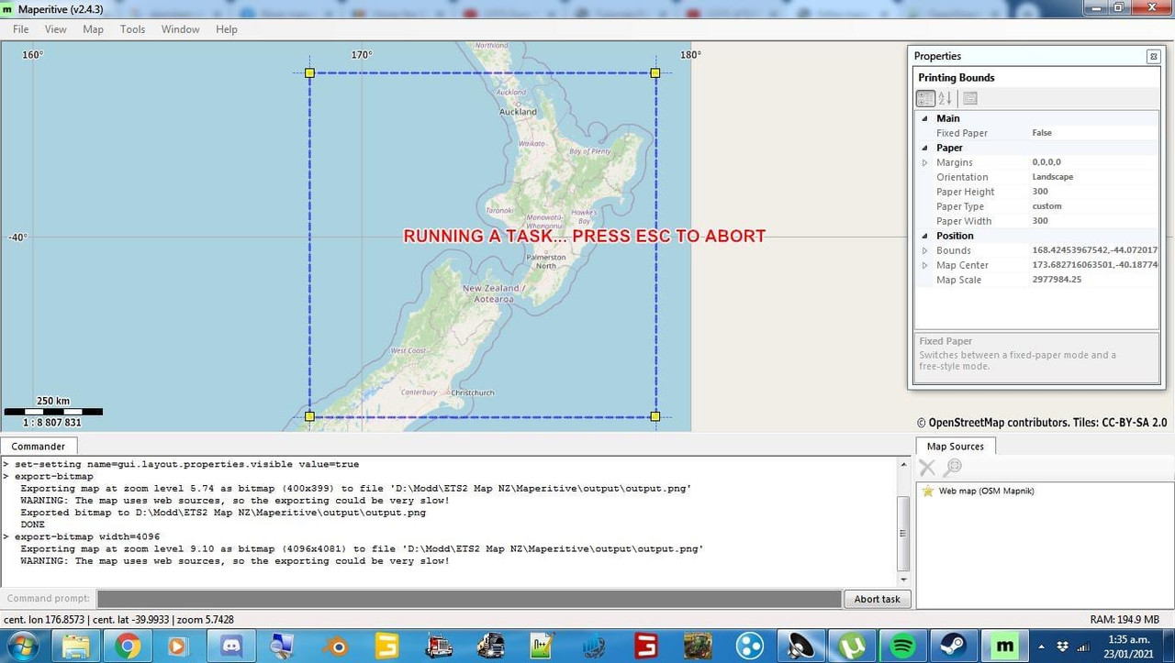The image size is (1175, 663).
Task: Launch Blender from the taskbar
Action: 336,646
